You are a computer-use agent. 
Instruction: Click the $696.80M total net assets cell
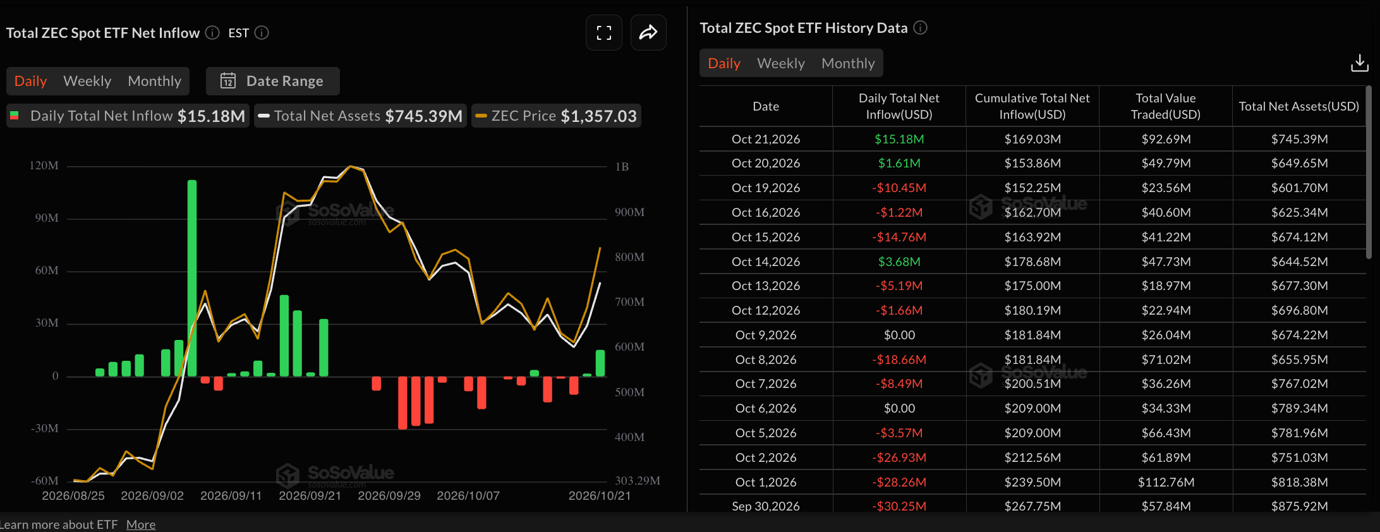1299,310
